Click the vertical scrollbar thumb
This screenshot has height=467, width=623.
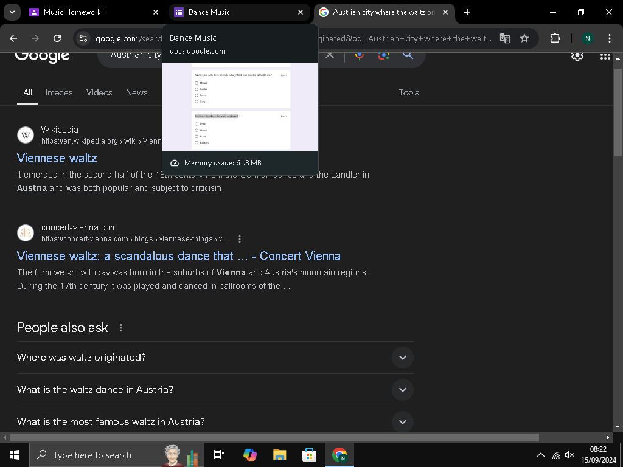pyautogui.click(x=618, y=113)
